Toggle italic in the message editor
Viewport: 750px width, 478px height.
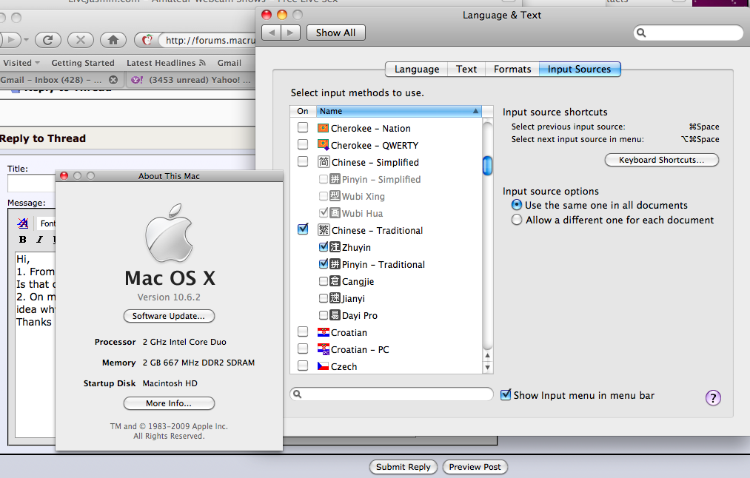click(x=39, y=240)
